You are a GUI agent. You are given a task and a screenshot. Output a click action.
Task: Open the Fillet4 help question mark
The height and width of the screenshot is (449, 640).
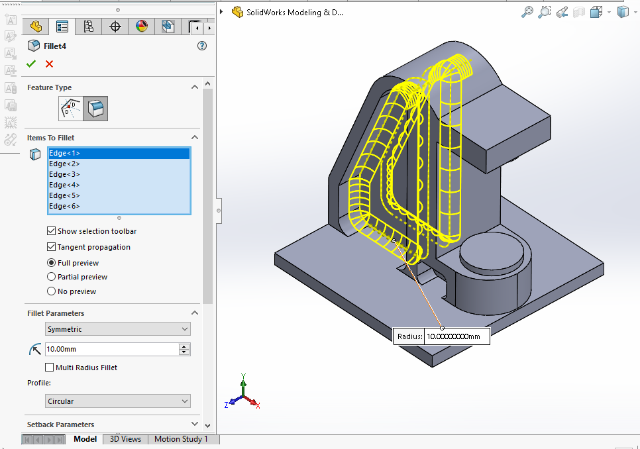coord(202,46)
